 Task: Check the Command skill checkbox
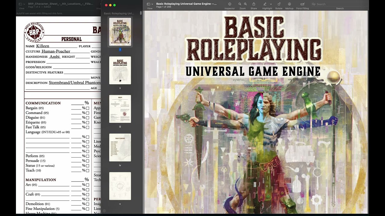88,113
